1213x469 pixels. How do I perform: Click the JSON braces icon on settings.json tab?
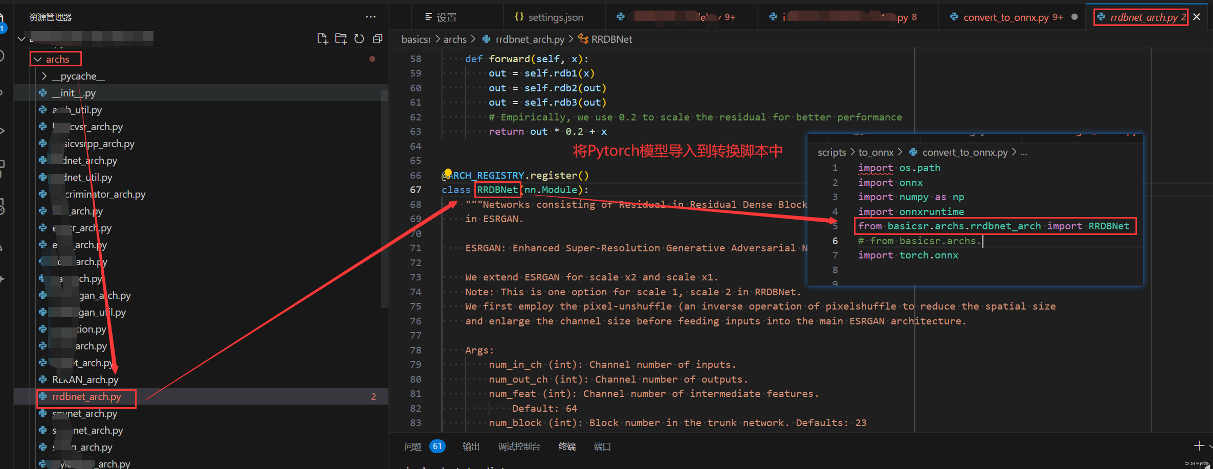click(519, 17)
